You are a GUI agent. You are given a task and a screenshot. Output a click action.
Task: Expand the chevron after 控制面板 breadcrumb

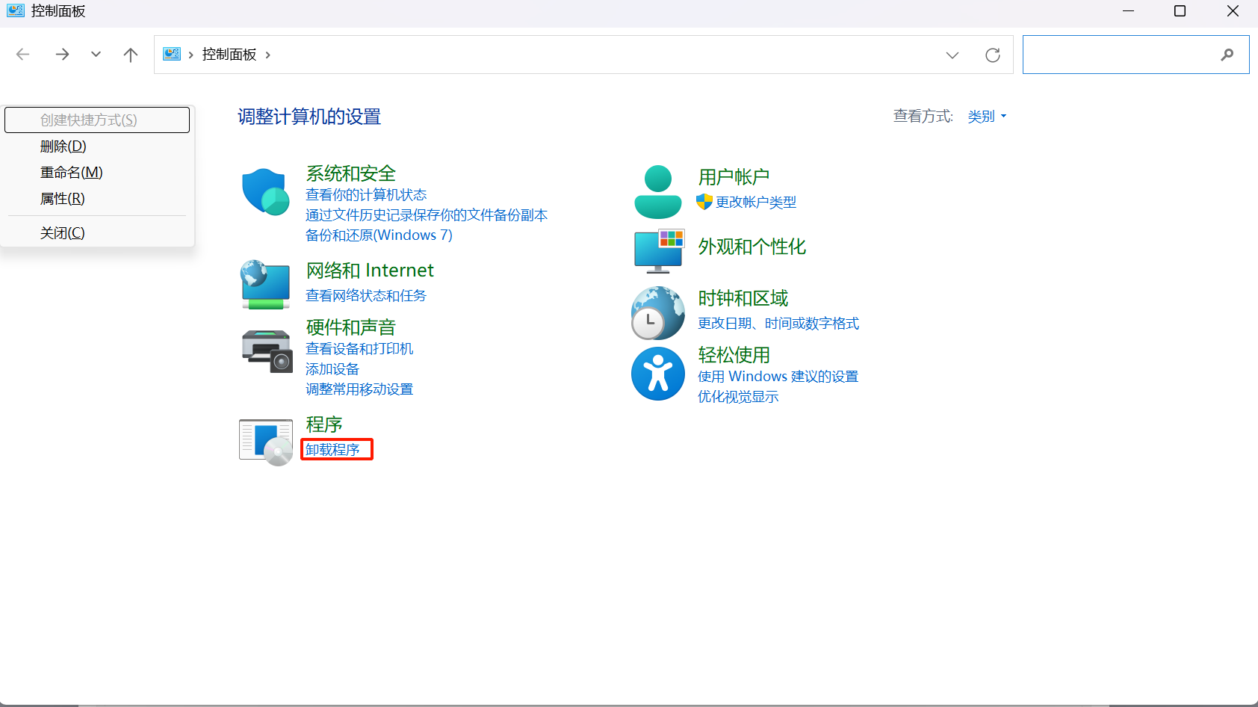coord(268,55)
